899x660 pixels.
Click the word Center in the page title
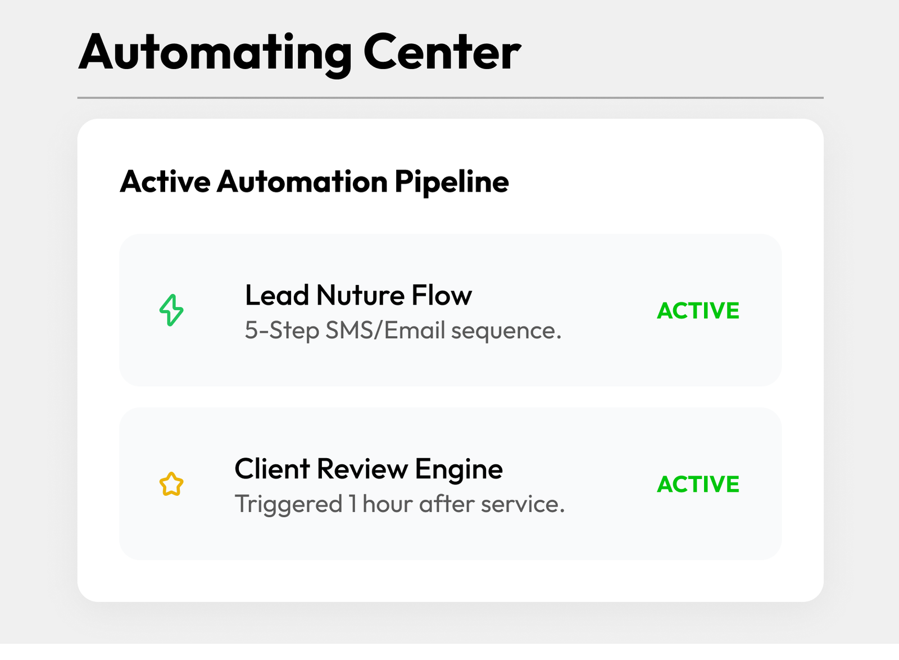[442, 53]
